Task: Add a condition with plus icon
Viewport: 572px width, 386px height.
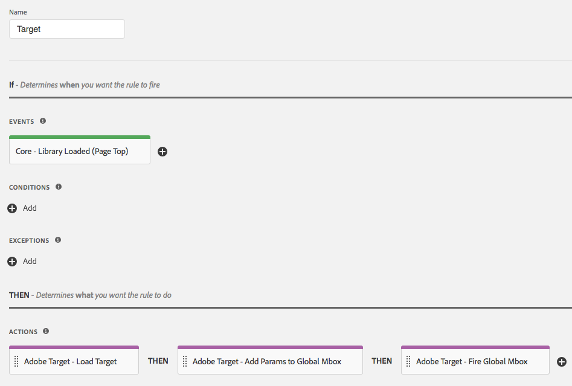Action: click(12, 208)
